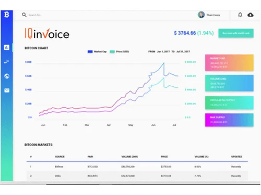Open the Circulating Supply card

click(229, 103)
